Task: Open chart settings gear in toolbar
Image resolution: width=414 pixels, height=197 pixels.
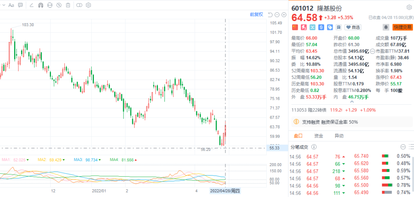Action: pos(89,5)
